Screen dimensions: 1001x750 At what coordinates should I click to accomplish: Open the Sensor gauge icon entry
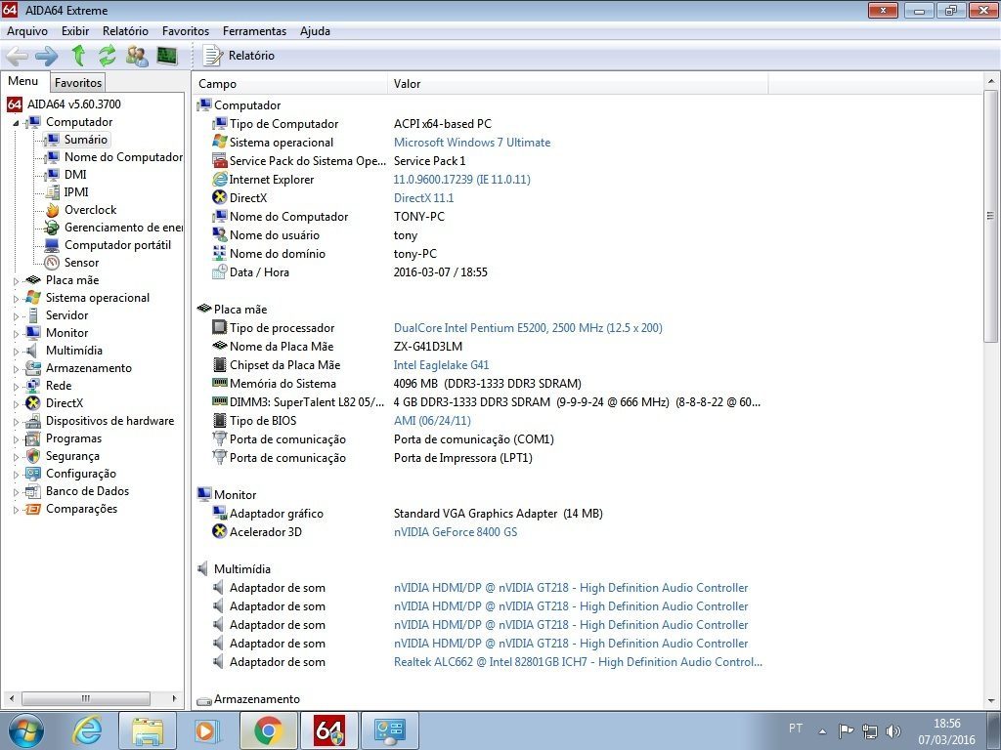pos(52,263)
